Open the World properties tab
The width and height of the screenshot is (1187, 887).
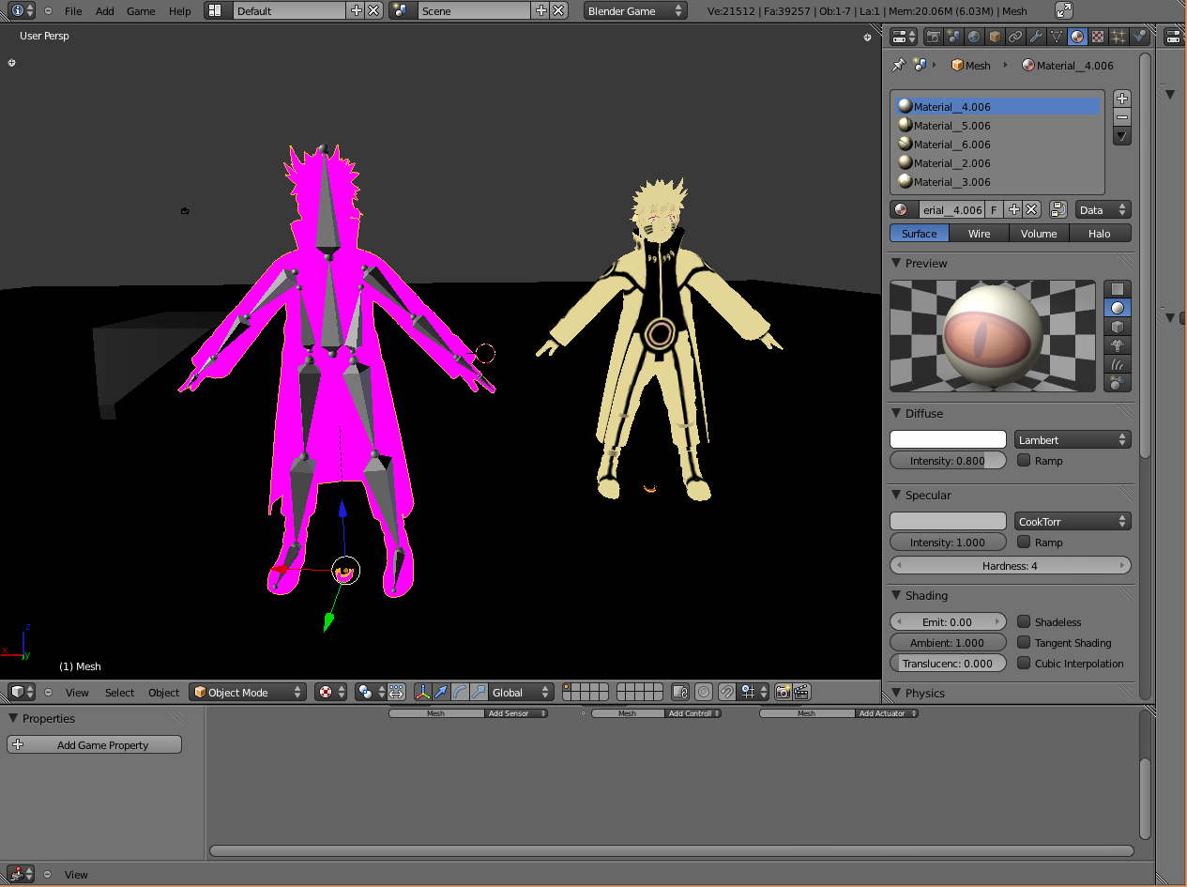coord(974,37)
